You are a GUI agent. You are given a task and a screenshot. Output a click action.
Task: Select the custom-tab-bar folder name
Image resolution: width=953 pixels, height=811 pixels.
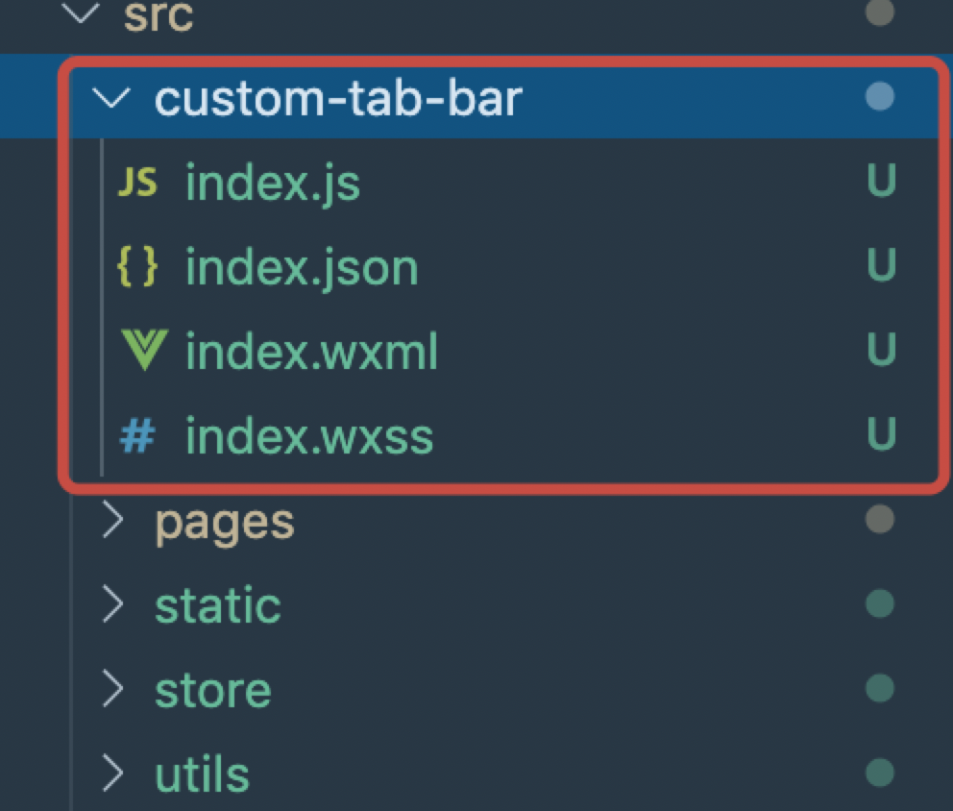point(338,98)
